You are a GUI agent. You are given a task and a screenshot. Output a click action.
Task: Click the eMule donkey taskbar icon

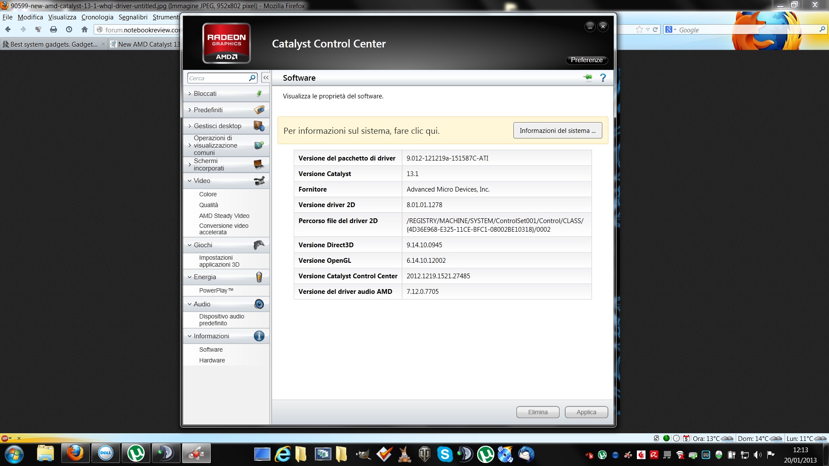point(404,454)
